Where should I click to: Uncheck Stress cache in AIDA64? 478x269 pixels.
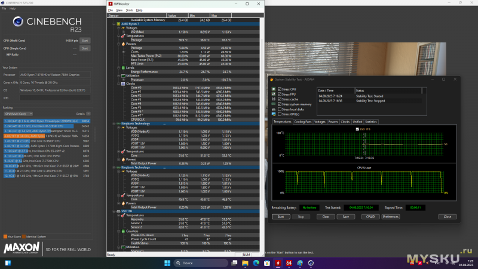click(280, 99)
